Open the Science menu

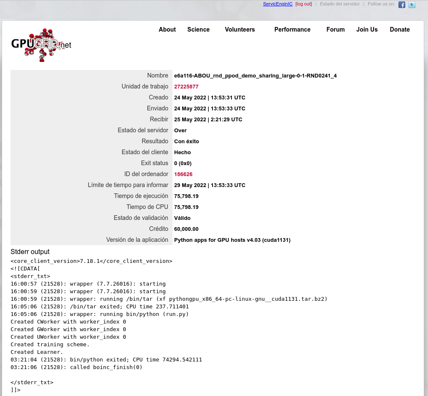tap(199, 29)
